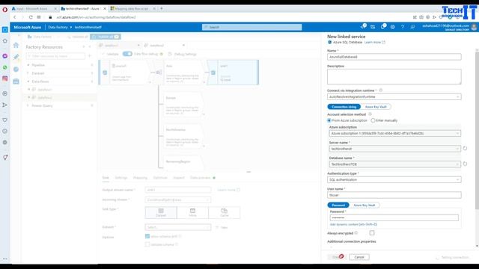
Task: Click the User name field
Action: [394, 195]
